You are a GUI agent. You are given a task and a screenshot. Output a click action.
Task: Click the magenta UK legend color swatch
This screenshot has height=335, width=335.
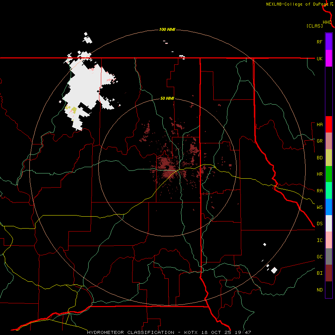click(x=329, y=58)
